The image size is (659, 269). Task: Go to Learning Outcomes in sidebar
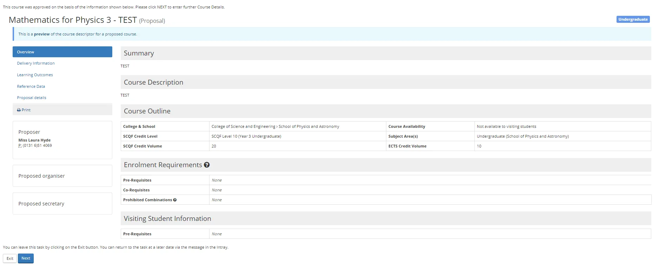coord(35,75)
